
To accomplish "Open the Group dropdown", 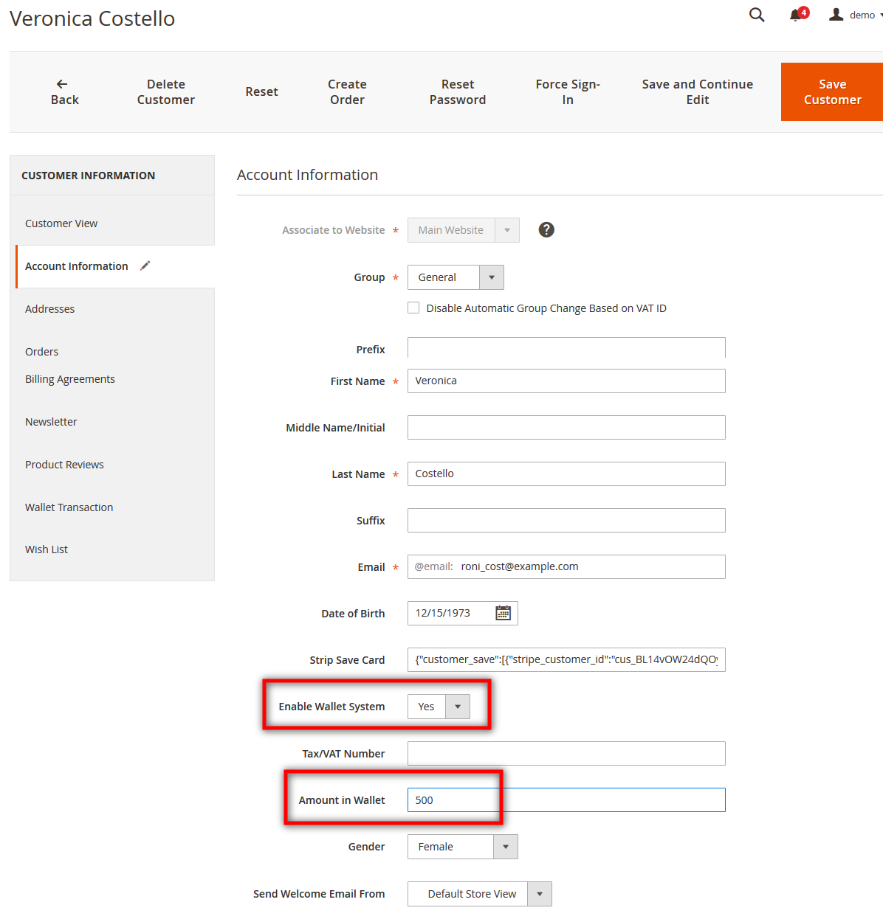I will coord(490,277).
